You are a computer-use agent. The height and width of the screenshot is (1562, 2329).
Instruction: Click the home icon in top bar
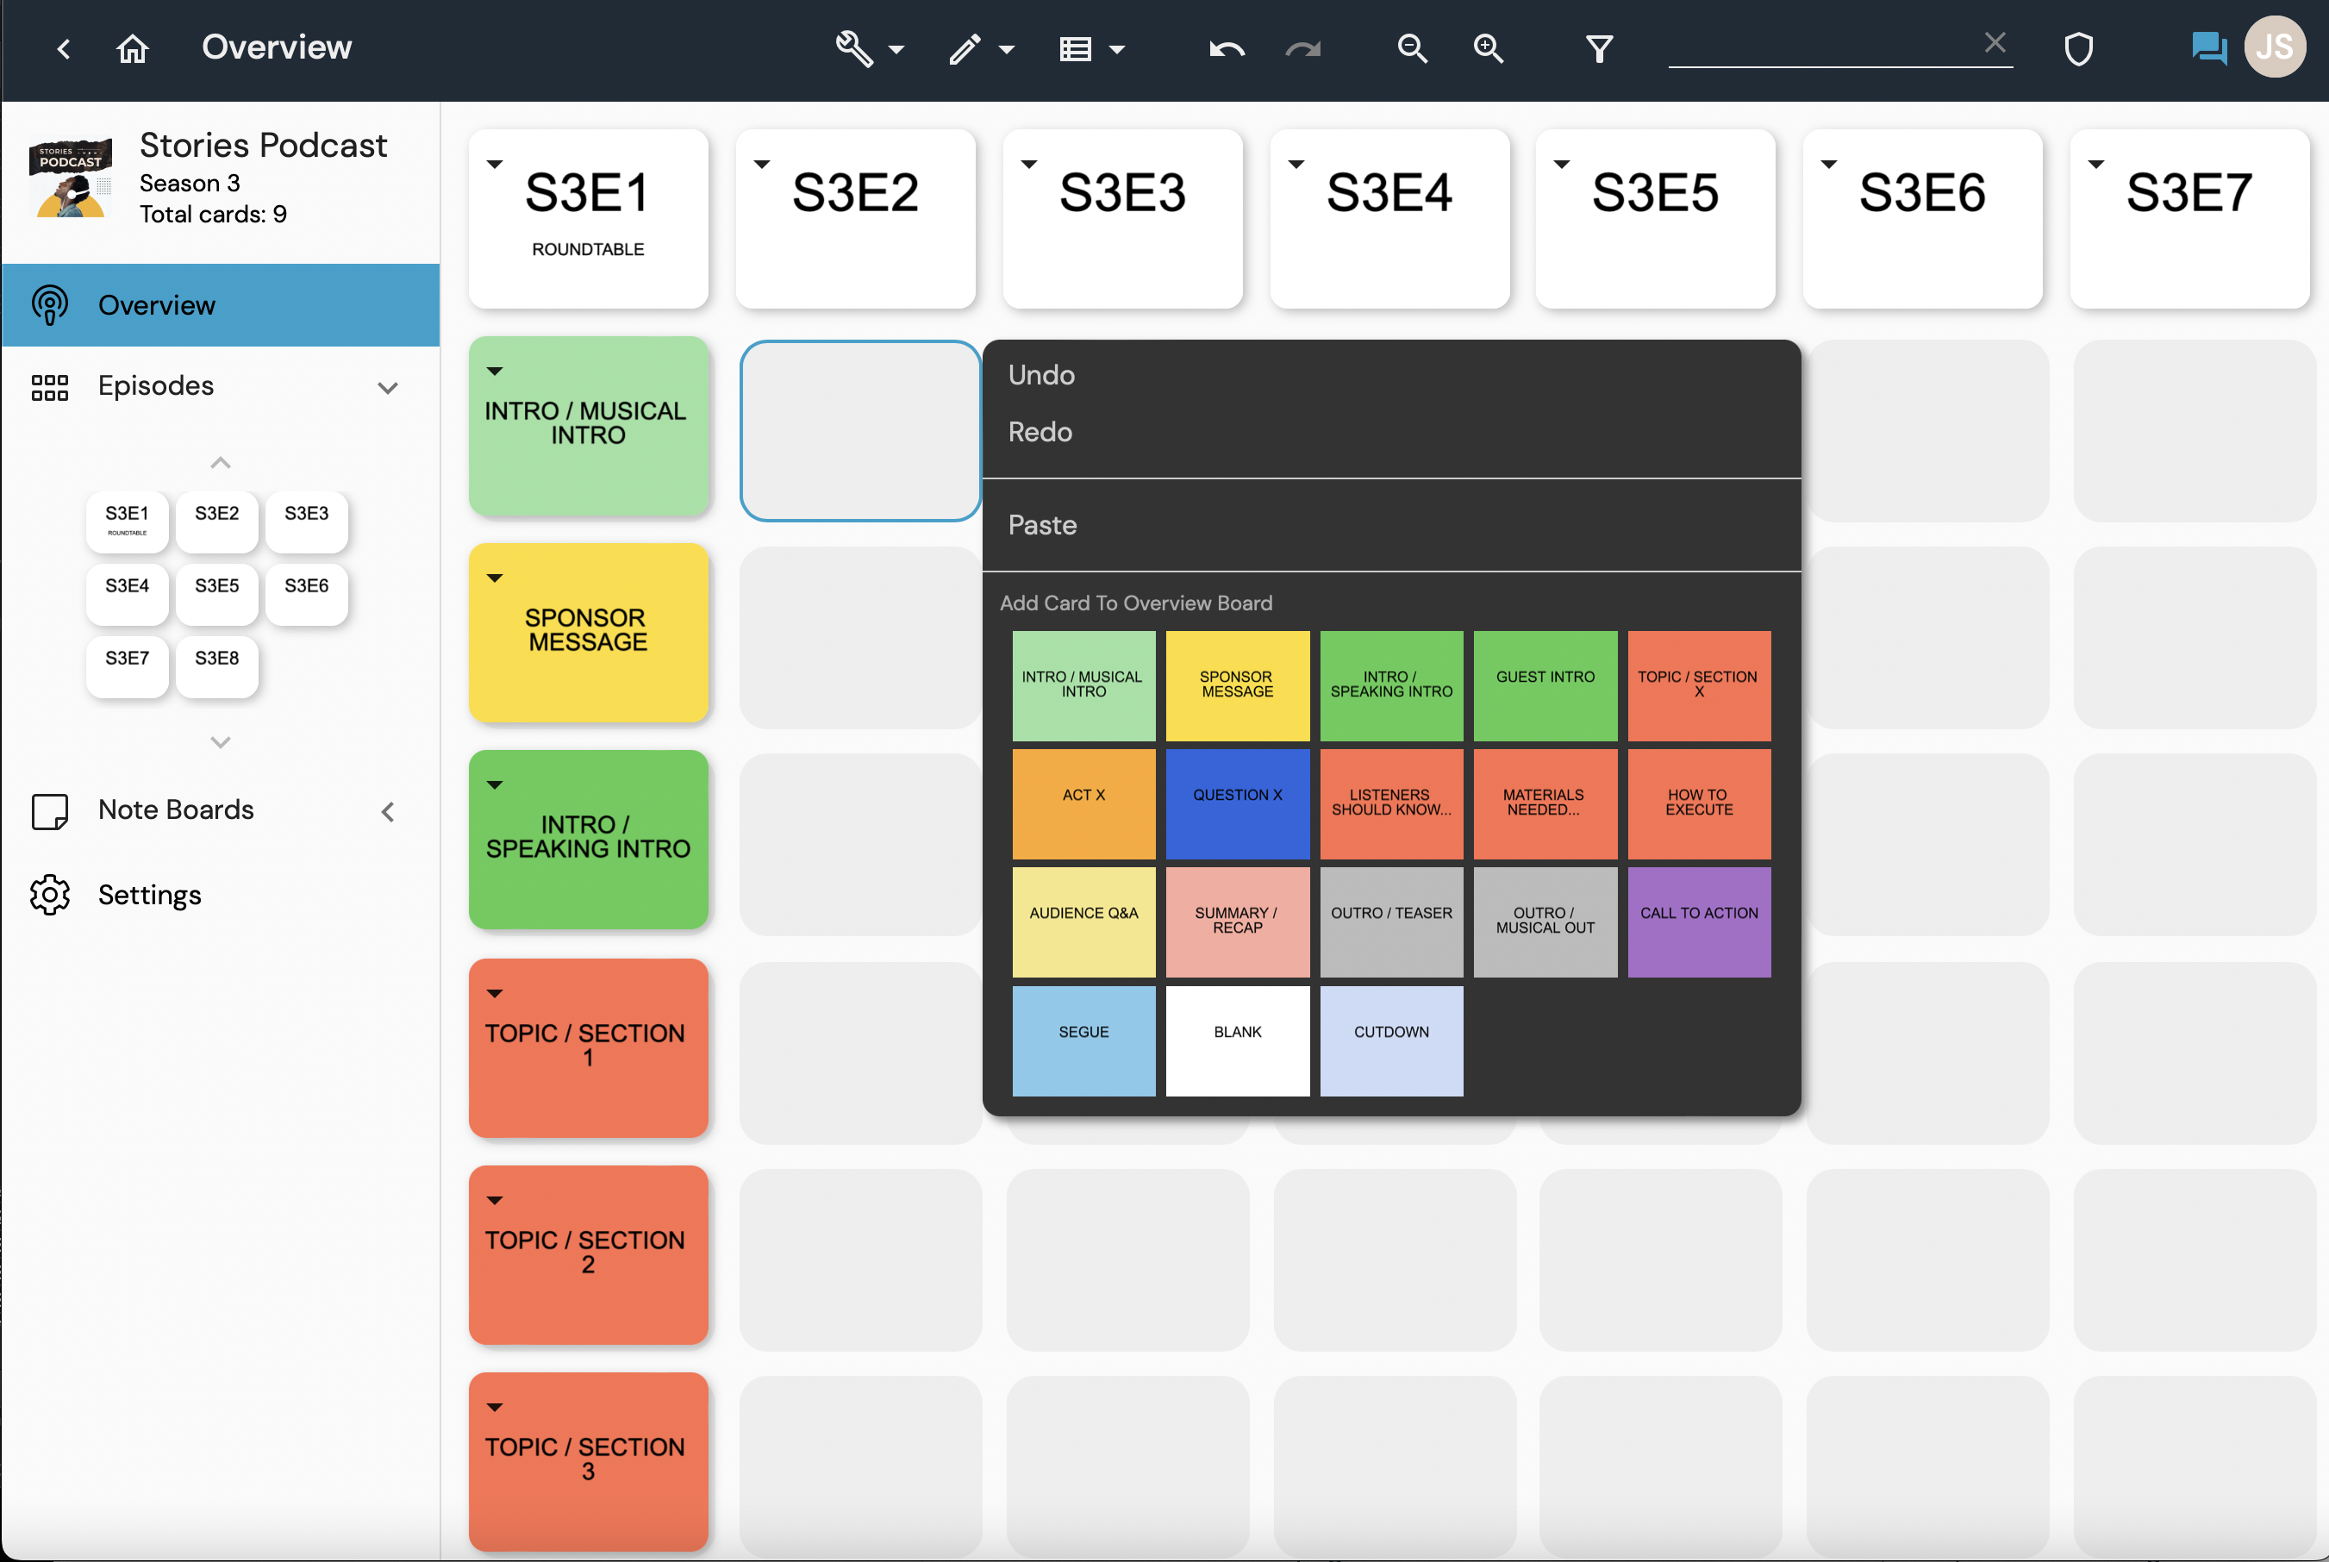(x=133, y=47)
